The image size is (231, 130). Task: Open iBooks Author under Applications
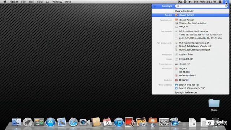coord(190,20)
